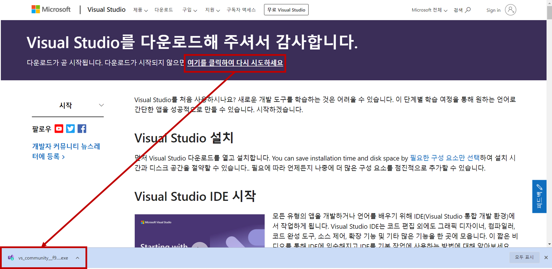Click the 무료 Visual Studio button

286,10
